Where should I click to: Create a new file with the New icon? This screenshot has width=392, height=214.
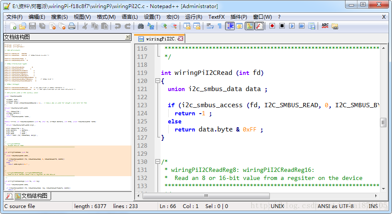[13, 26]
